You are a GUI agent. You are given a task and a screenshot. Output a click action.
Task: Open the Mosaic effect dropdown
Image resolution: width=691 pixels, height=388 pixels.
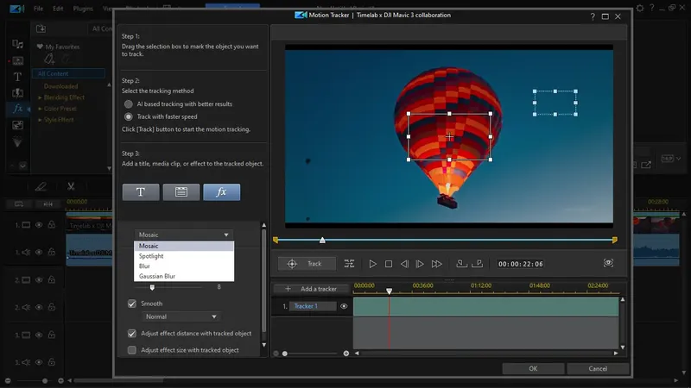(183, 235)
